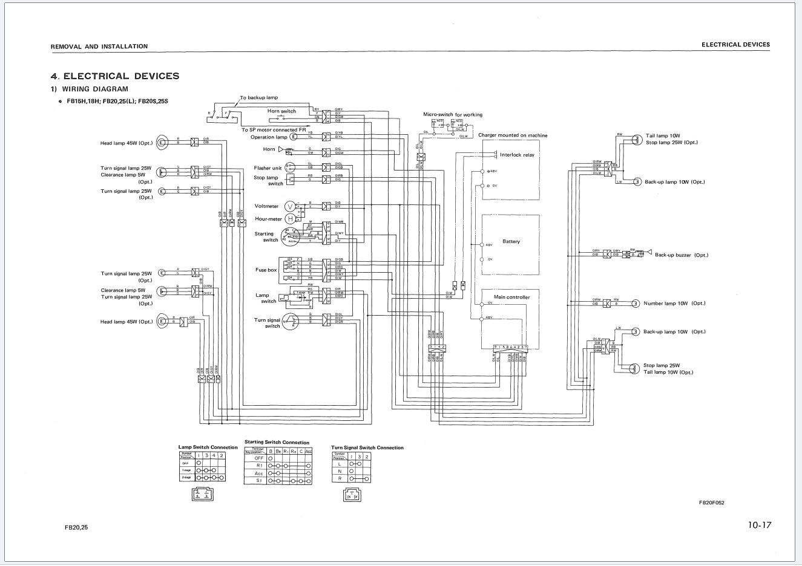
Task: Click the circled H hour-meter symbol
Action: click(x=290, y=219)
